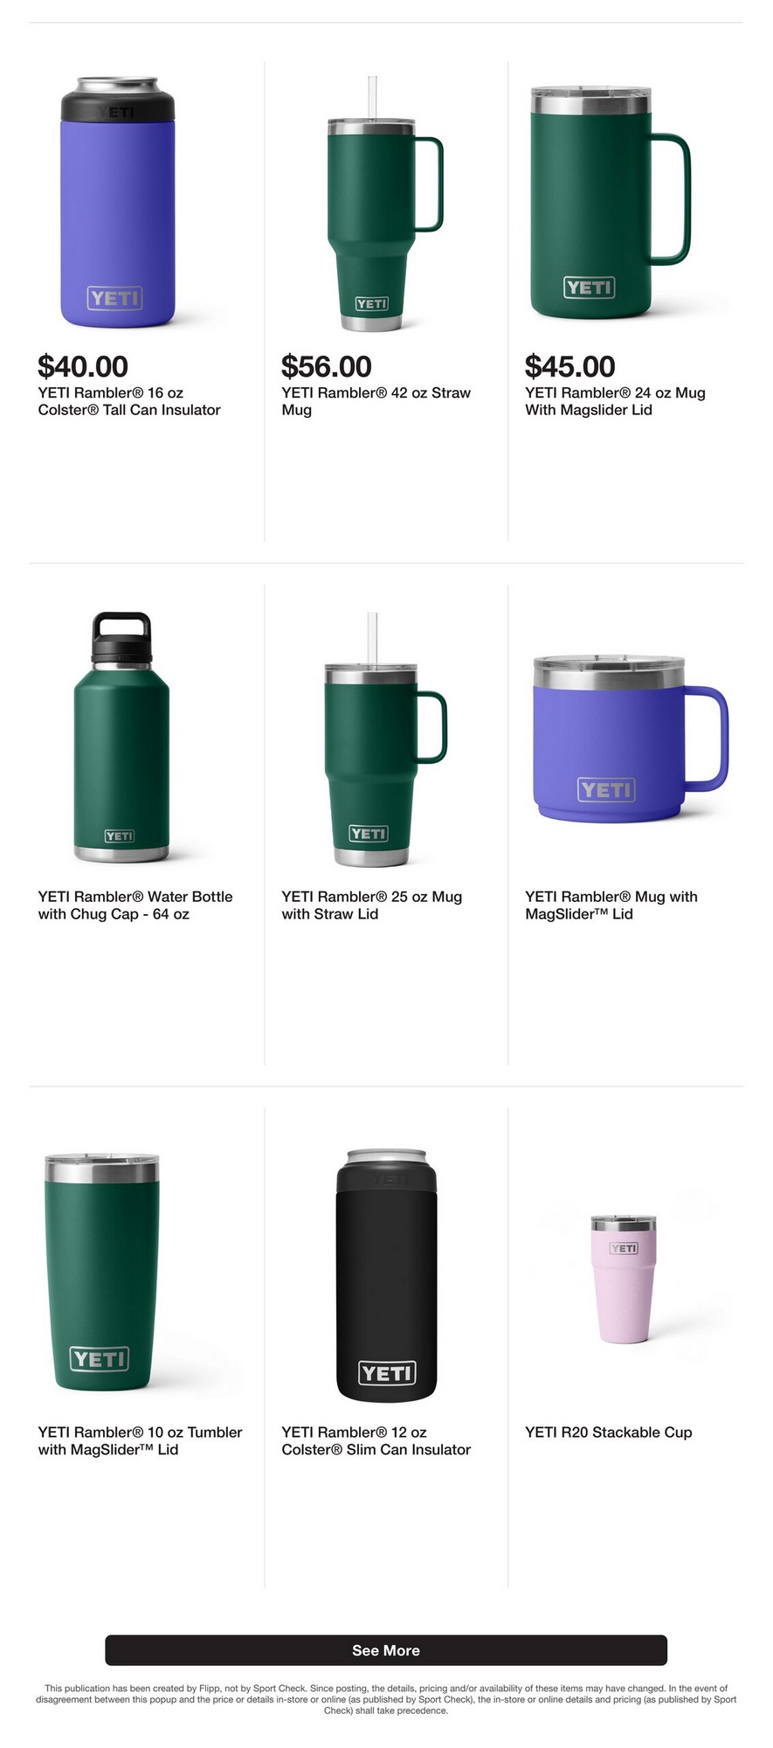Select the $45.00 price label
The image size is (773, 1748).
pos(570,366)
